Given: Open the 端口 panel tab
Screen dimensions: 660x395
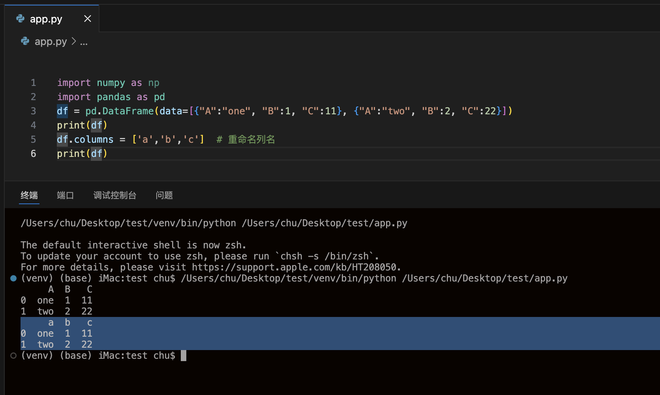Looking at the screenshot, I should (x=65, y=195).
